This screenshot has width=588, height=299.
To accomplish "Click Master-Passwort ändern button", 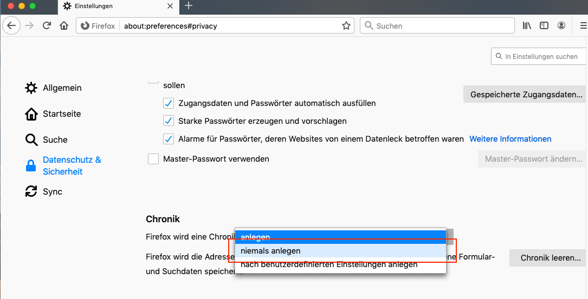I will click(x=533, y=158).
